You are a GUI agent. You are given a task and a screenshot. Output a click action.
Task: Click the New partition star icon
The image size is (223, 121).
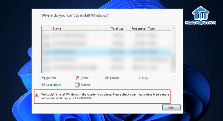click(139, 78)
